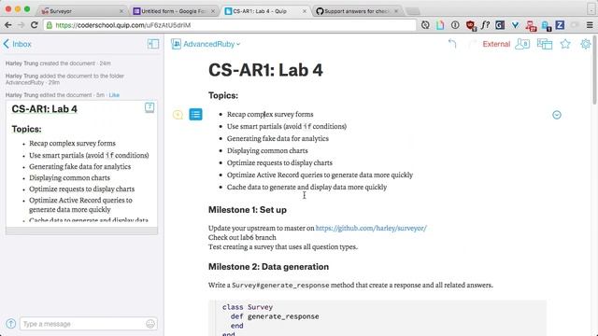
Task: Click the blue V extension icon
Action: tap(515, 25)
